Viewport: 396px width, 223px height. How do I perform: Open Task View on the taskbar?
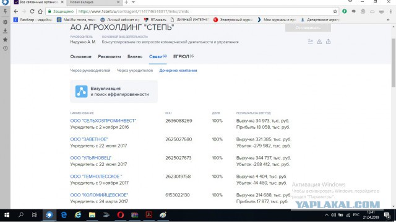click(35, 215)
